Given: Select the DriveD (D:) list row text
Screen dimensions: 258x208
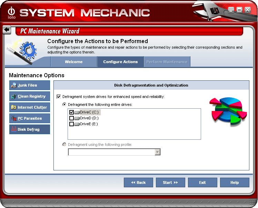Looking at the screenshot, I should pos(89,118).
